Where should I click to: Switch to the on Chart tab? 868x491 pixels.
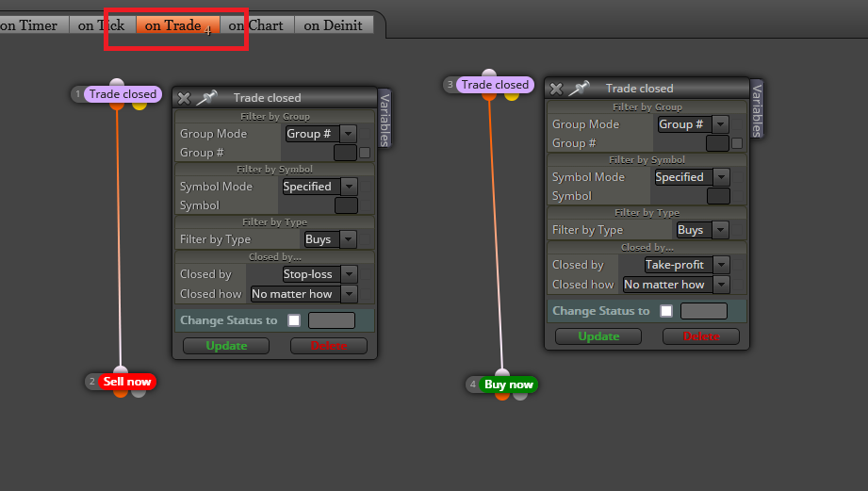(x=256, y=25)
